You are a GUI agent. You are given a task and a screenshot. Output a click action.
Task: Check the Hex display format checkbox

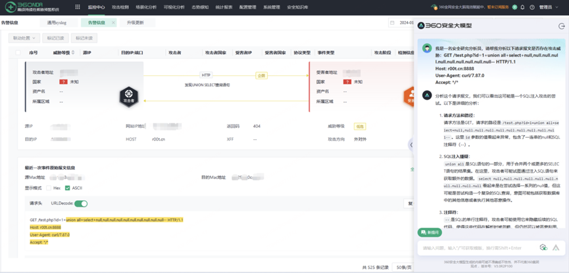(x=48, y=188)
